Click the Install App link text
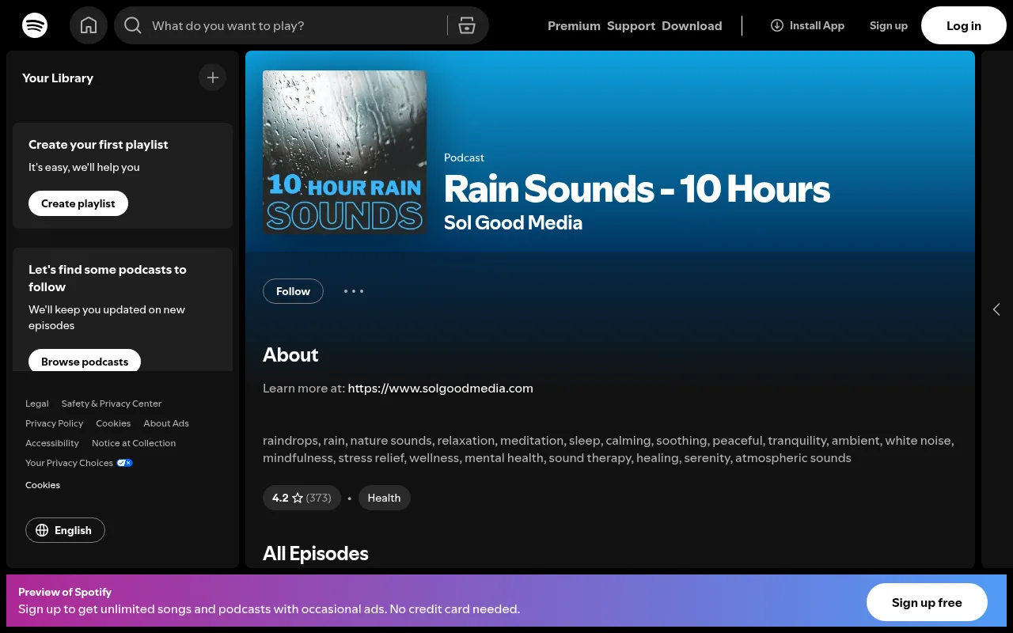The height and width of the screenshot is (633, 1013). click(817, 25)
